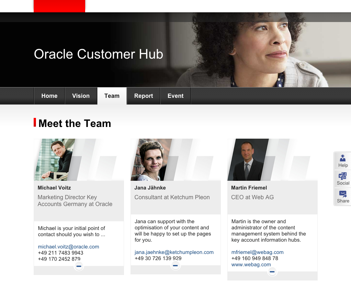Click Michael Voitz's photo

pyautogui.click(x=54, y=160)
